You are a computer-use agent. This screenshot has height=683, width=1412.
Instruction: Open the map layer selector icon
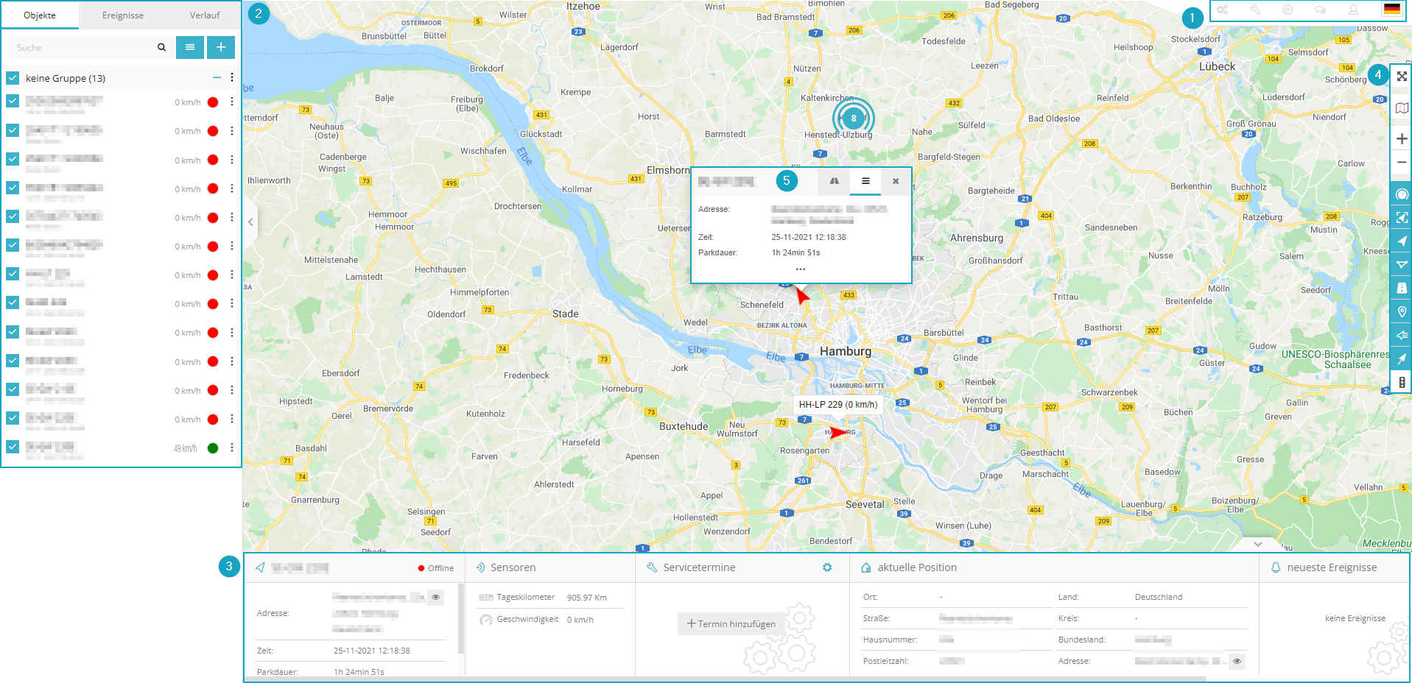pos(1401,108)
